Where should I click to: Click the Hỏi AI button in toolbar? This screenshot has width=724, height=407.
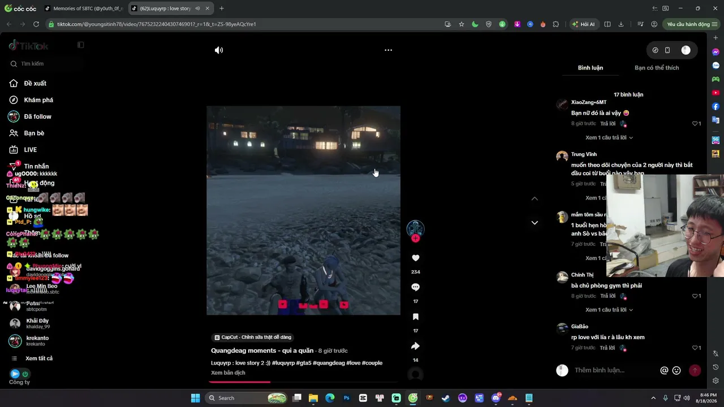coord(584,24)
